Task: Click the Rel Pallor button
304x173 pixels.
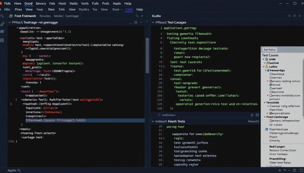Action: [270, 50]
